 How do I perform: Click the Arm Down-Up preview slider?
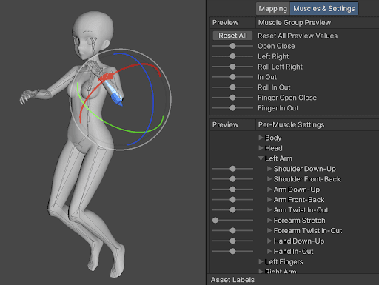232,190
